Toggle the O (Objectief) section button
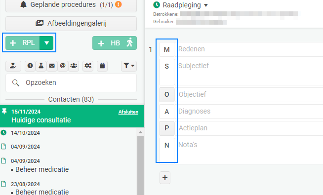Image resolution: width=323 pixels, height=195 pixels. pyautogui.click(x=167, y=94)
